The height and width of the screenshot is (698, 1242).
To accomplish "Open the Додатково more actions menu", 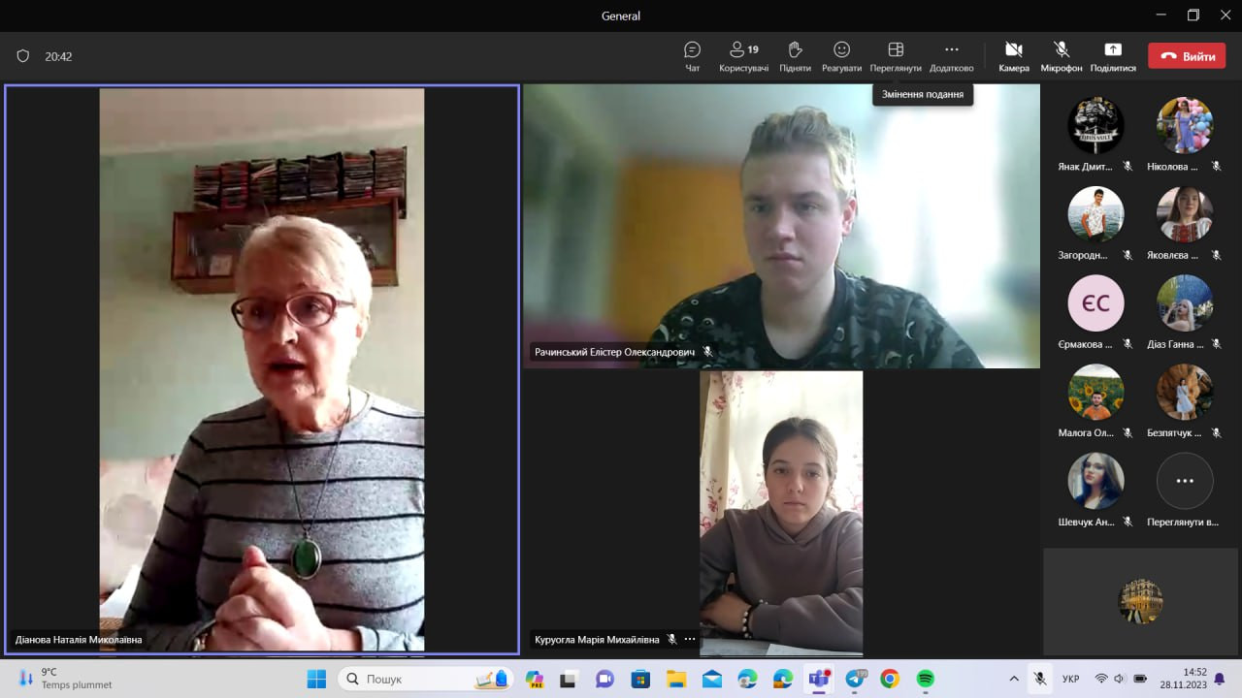I will (951, 56).
